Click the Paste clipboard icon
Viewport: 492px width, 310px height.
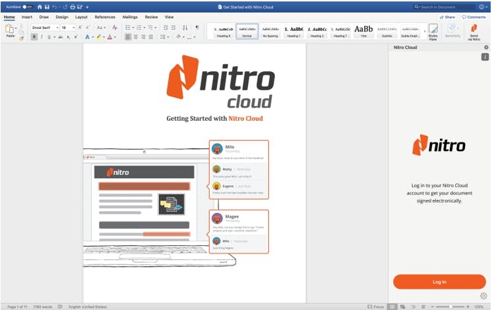pyautogui.click(x=9, y=29)
